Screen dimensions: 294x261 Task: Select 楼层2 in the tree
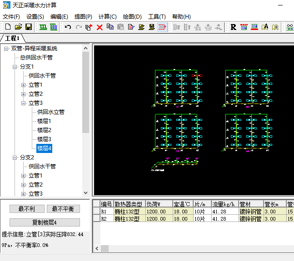(44, 130)
